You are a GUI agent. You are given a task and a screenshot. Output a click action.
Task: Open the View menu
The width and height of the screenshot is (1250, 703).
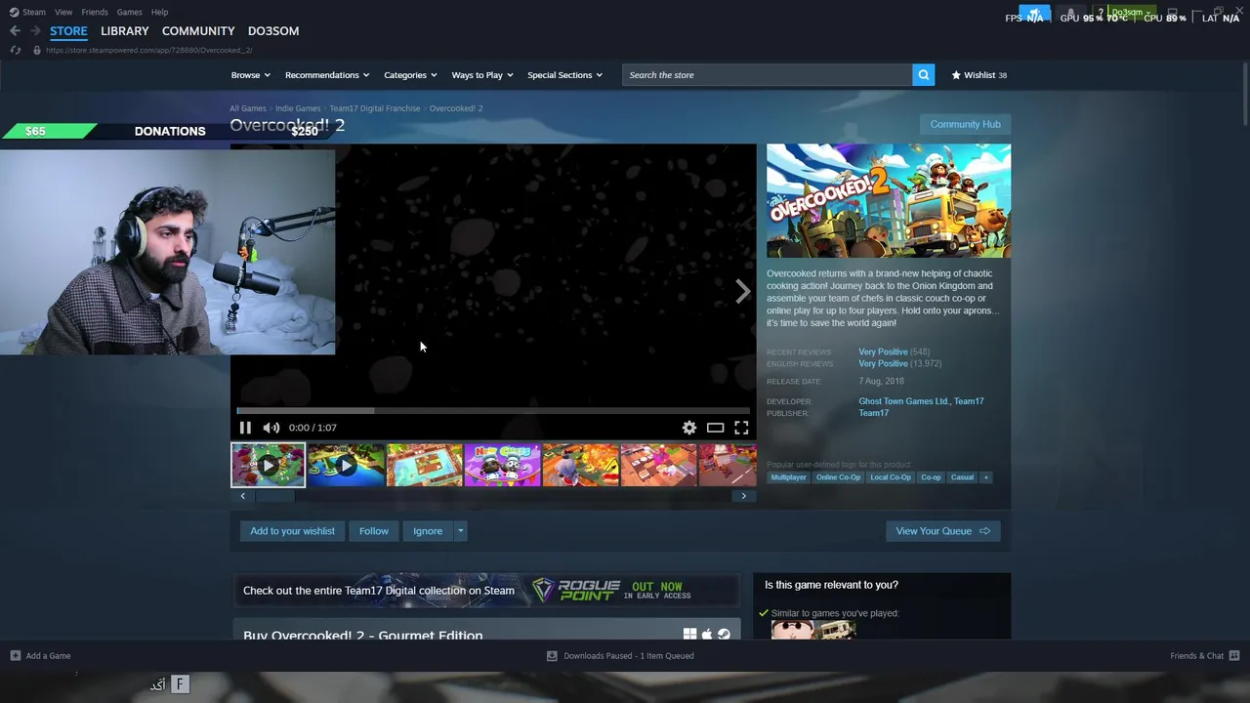[63, 12]
